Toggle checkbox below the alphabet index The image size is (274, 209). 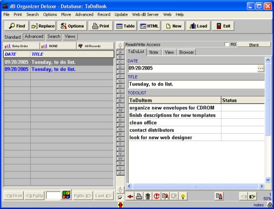click(120, 198)
